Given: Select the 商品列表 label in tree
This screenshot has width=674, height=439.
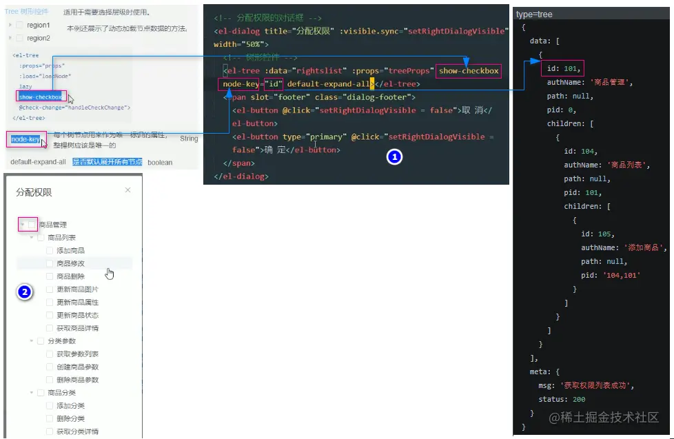Looking at the screenshot, I should tap(62, 237).
